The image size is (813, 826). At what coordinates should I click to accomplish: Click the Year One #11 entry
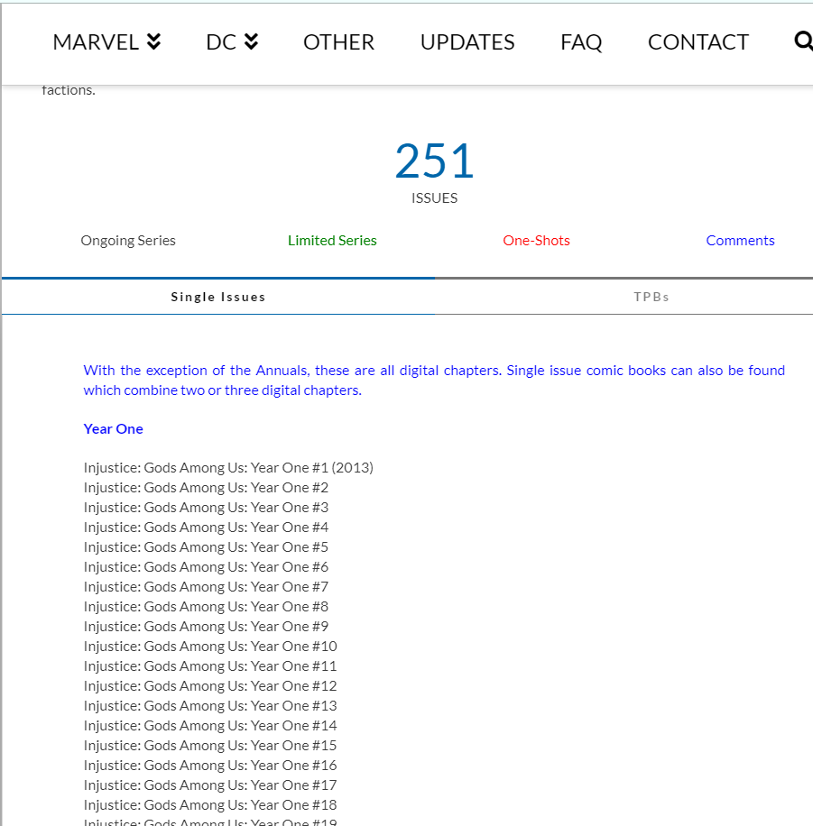210,666
